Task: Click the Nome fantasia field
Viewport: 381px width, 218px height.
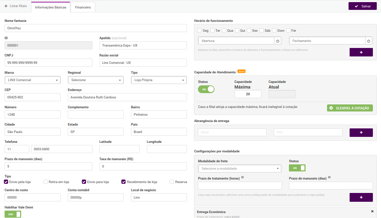Action: [x=96, y=28]
